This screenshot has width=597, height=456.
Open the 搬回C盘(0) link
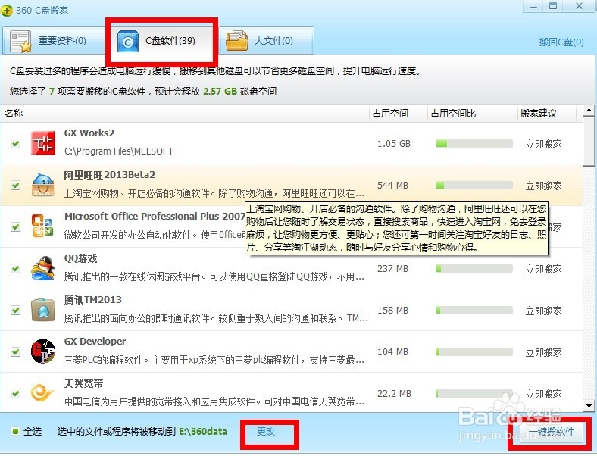click(x=561, y=42)
